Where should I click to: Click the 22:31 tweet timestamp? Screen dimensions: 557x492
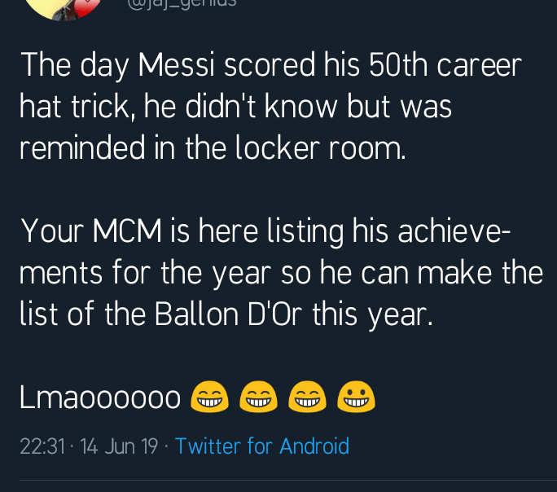tap(41, 446)
